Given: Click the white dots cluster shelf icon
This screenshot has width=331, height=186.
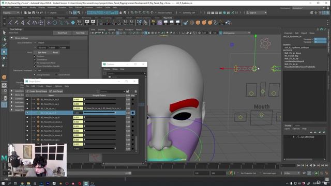Looking at the screenshot, I should (x=228, y=23).
